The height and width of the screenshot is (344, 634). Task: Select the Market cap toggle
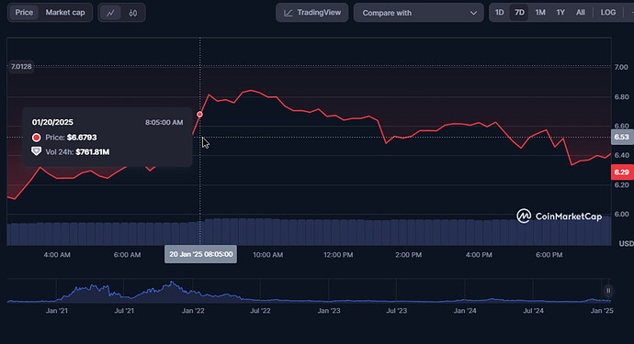click(65, 13)
